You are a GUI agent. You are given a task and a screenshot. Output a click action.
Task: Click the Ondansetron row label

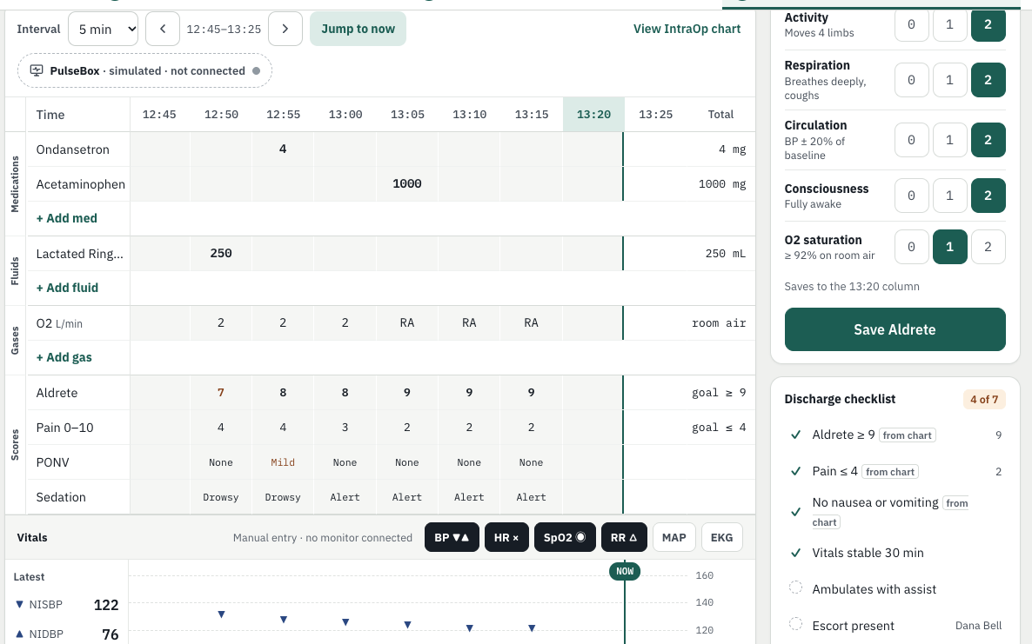(72, 149)
